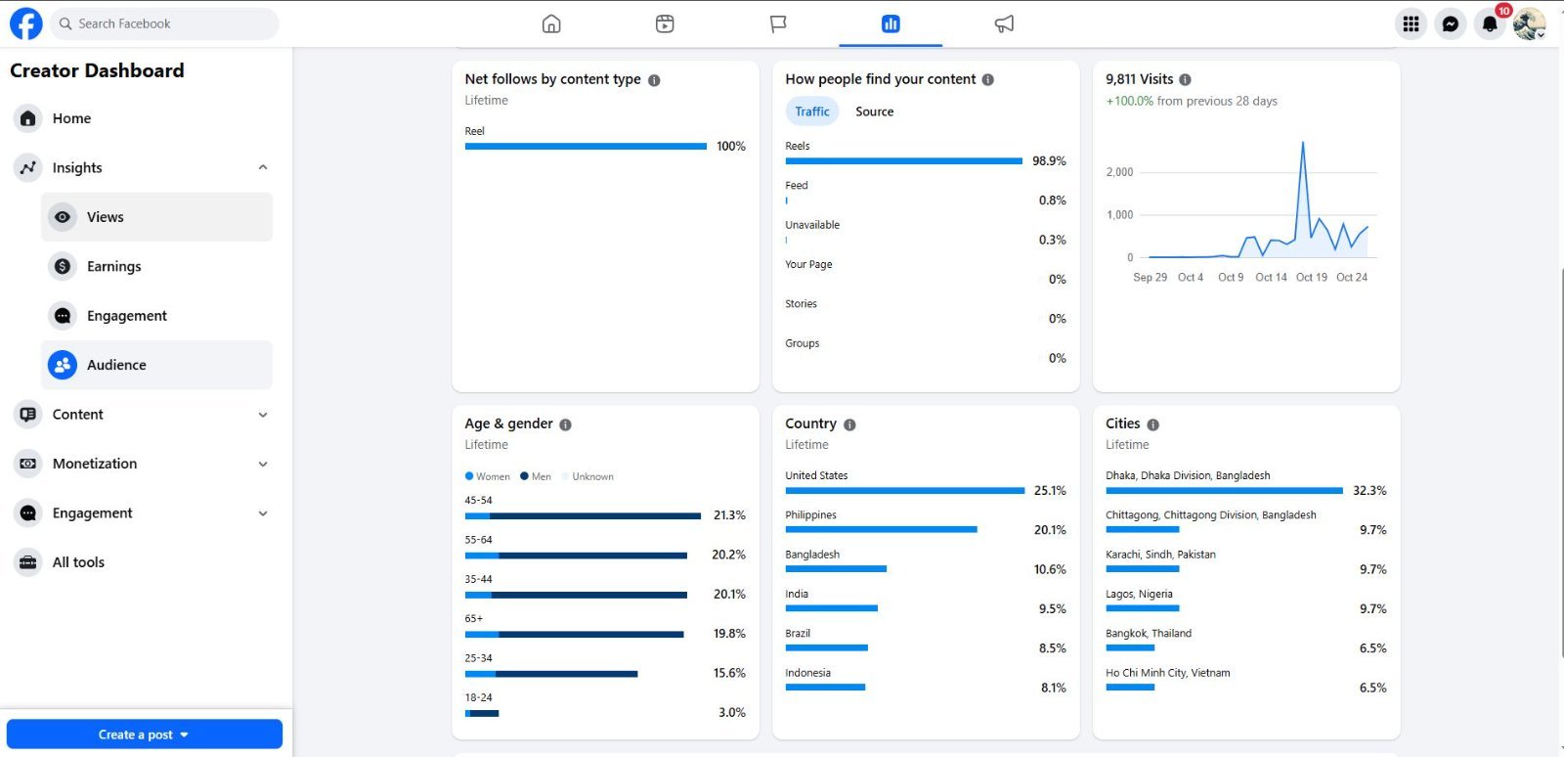Click the Women legend color dot

[x=469, y=476]
